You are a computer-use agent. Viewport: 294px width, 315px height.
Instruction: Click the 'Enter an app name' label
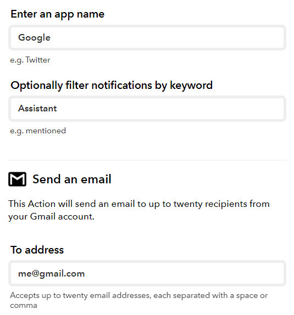(x=58, y=14)
